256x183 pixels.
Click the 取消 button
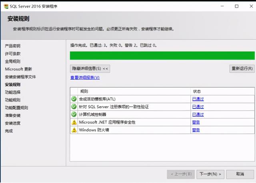point(240,174)
